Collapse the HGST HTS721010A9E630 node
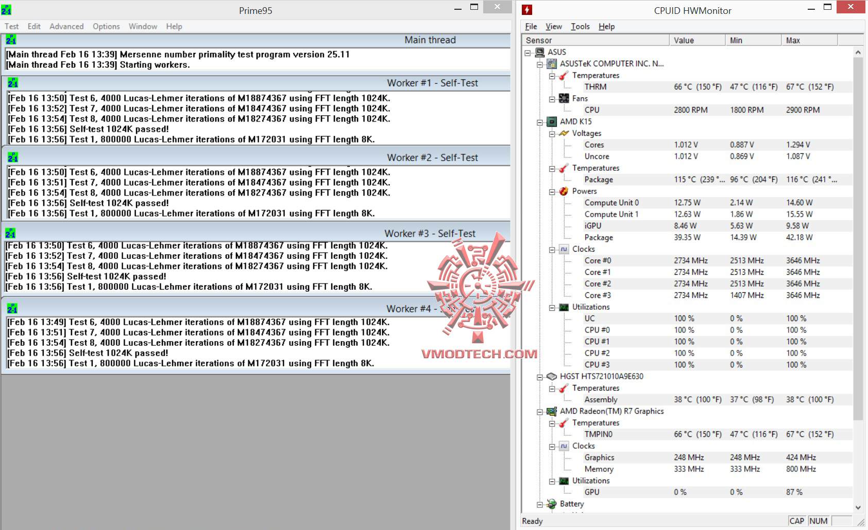868x530 pixels. (x=540, y=377)
